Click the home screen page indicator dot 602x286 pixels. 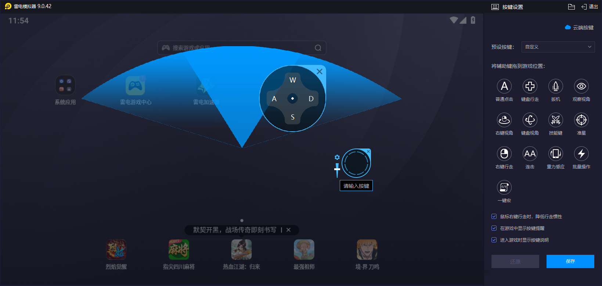point(242,220)
